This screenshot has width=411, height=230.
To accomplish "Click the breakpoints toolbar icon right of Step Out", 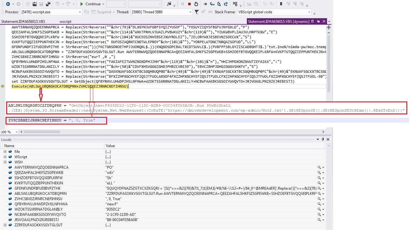I will click(x=235, y=4).
